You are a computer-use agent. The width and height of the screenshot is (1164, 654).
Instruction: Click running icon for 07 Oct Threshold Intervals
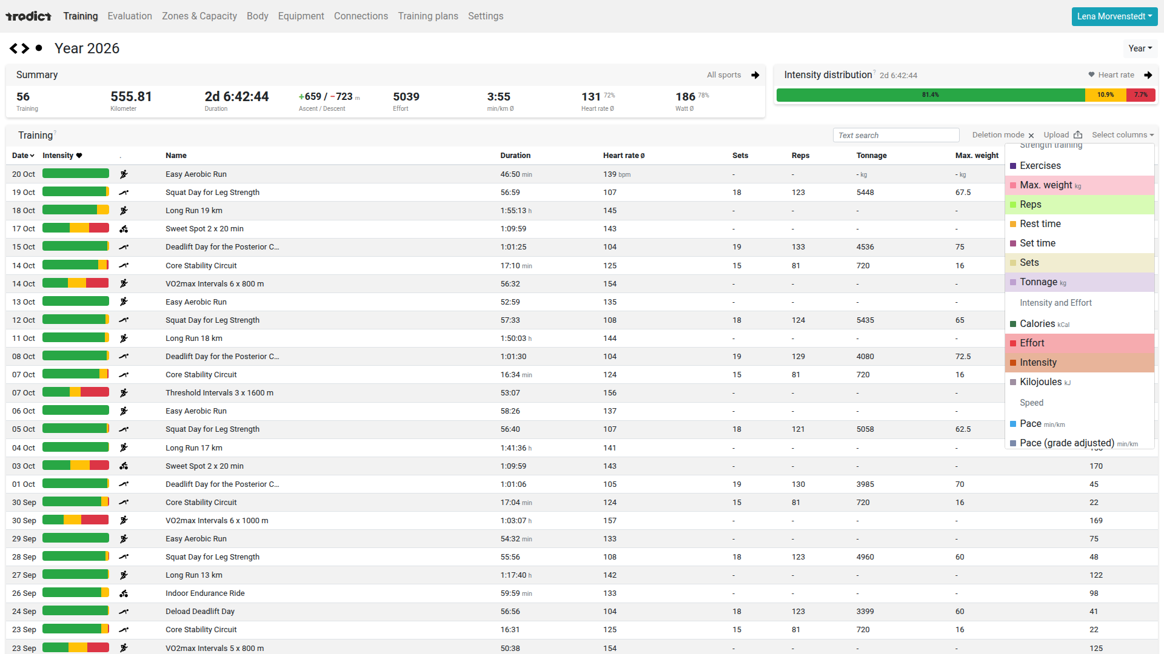coord(124,393)
